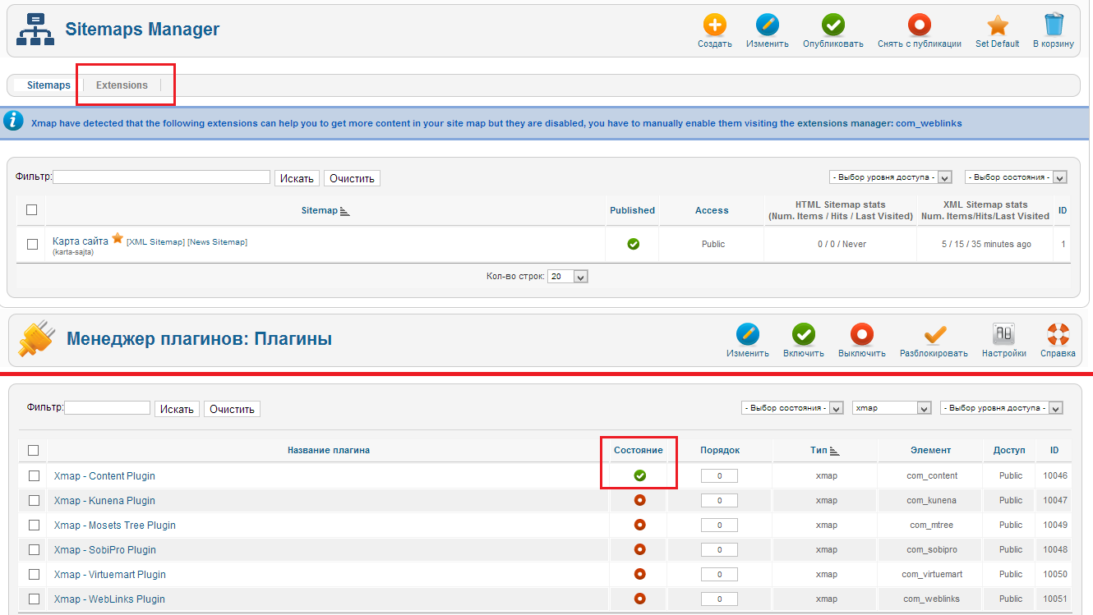Check the Xmap - Kunena Plugin checkbox
This screenshot has width=1093, height=615.
pyautogui.click(x=34, y=500)
